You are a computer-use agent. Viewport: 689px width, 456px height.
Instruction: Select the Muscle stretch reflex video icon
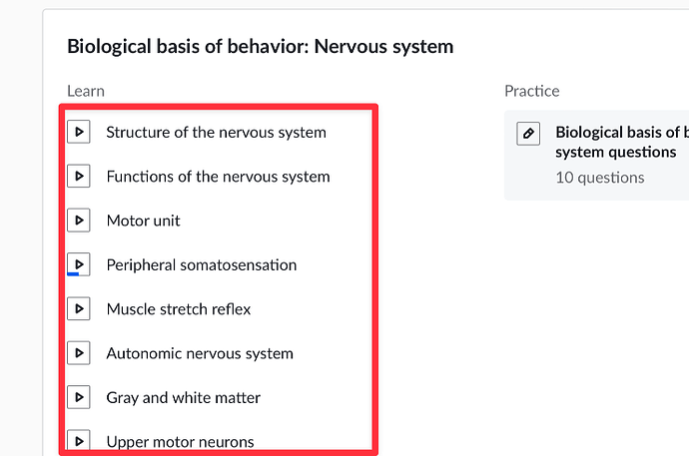pos(79,309)
